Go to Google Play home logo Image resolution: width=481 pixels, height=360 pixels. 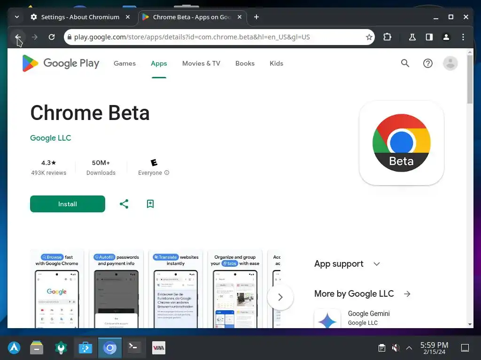(61, 63)
